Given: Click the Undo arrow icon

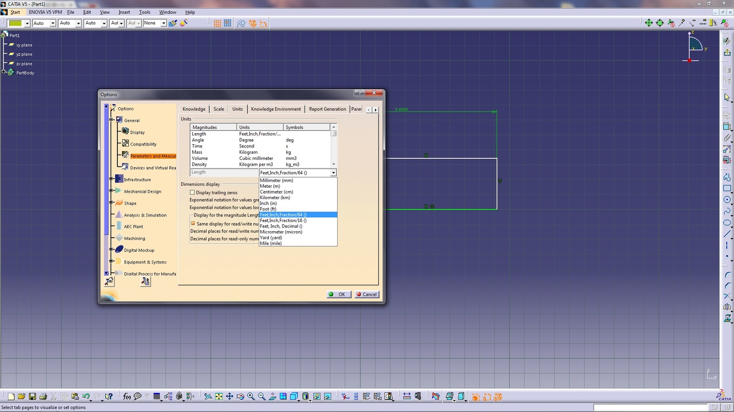Looking at the screenshot, I should (86, 396).
